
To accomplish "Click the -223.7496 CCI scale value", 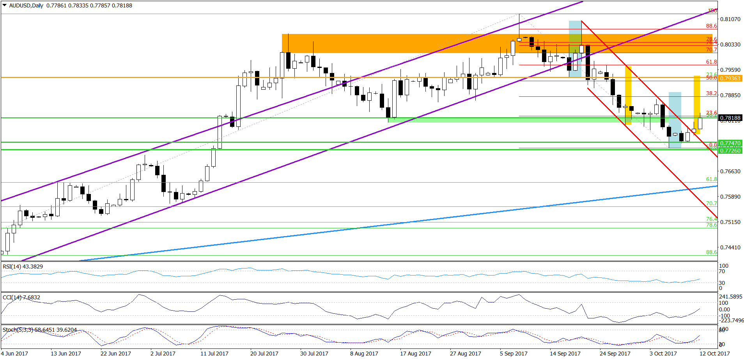I will coord(731,320).
